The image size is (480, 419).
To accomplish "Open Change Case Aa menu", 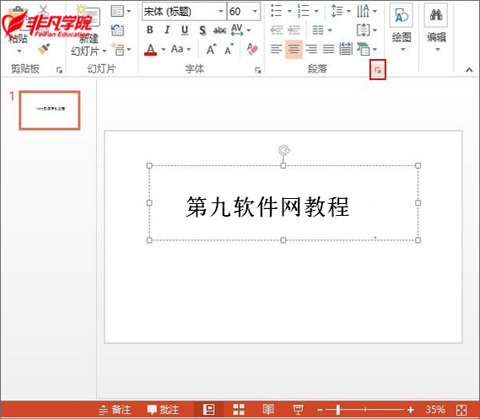I will pos(181,49).
